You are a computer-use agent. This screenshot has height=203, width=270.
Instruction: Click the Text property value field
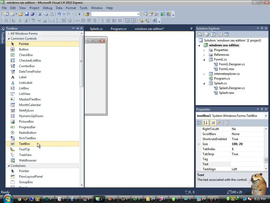[x=247, y=164]
